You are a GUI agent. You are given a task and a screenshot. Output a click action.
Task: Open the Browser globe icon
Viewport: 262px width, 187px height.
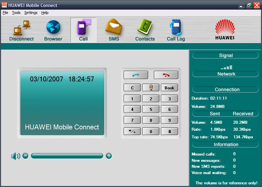coord(53,30)
